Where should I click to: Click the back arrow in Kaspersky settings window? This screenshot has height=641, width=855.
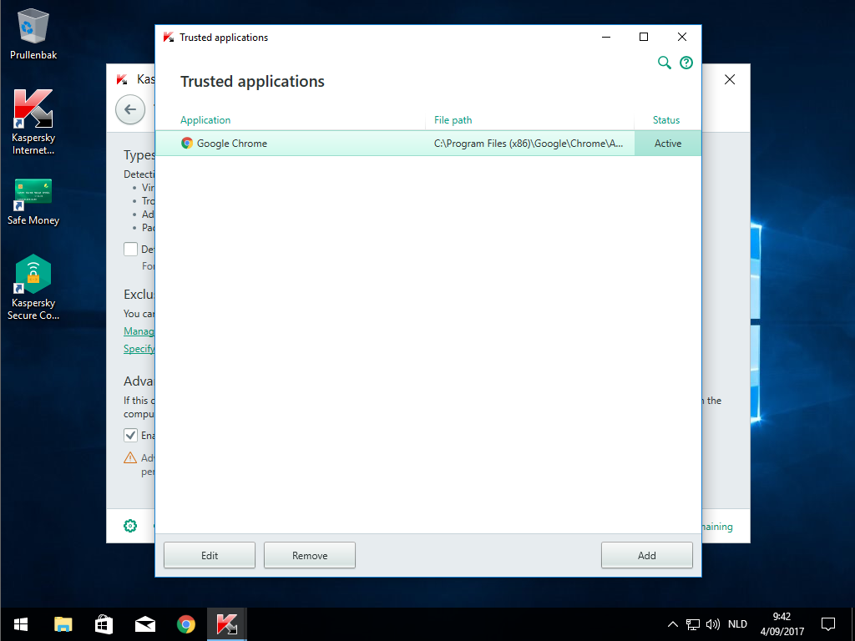[x=130, y=109]
